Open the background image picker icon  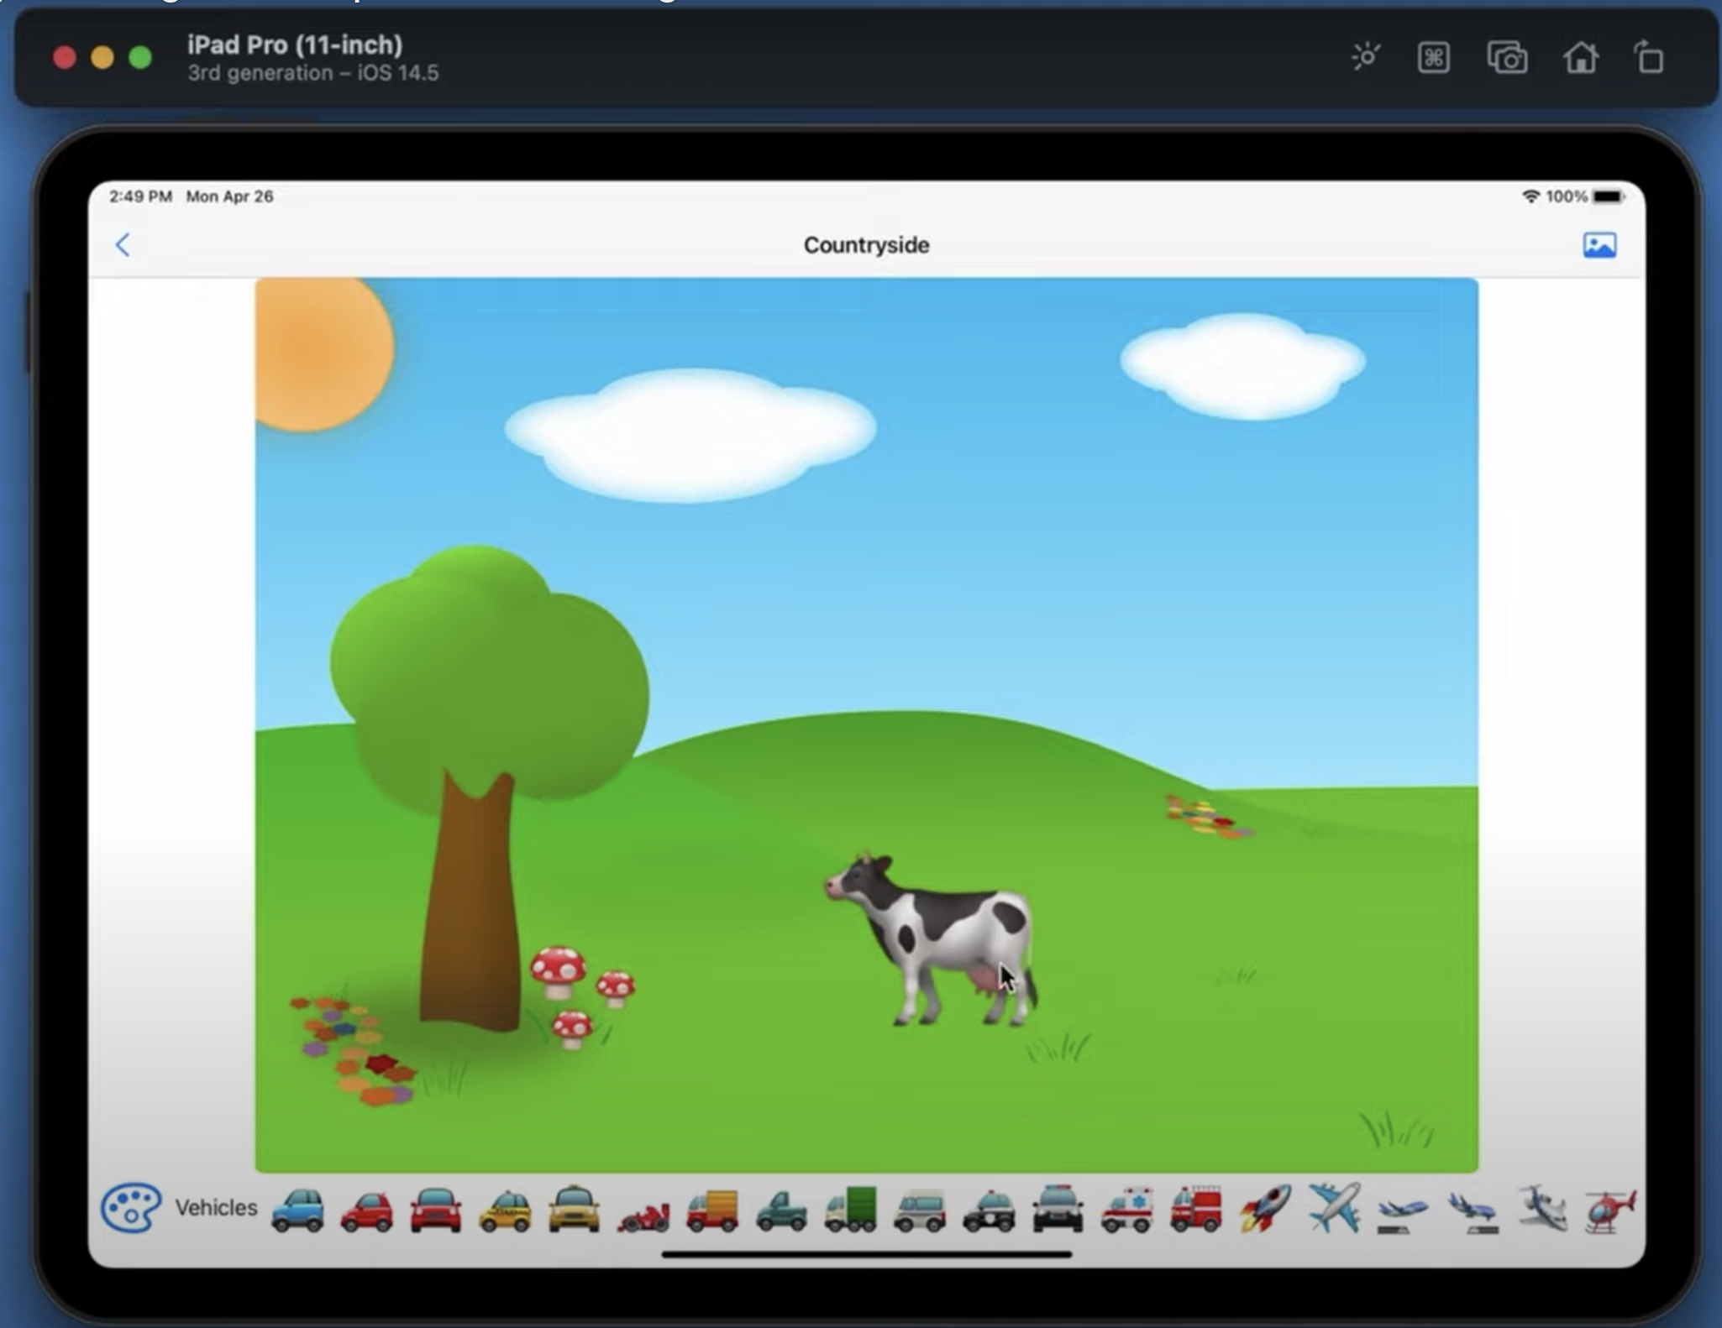pyautogui.click(x=1599, y=245)
